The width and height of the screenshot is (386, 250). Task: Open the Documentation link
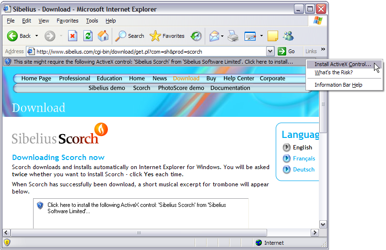230,88
